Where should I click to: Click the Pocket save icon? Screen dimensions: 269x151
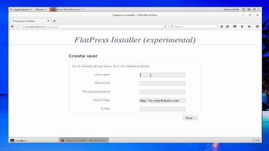click(235, 26)
